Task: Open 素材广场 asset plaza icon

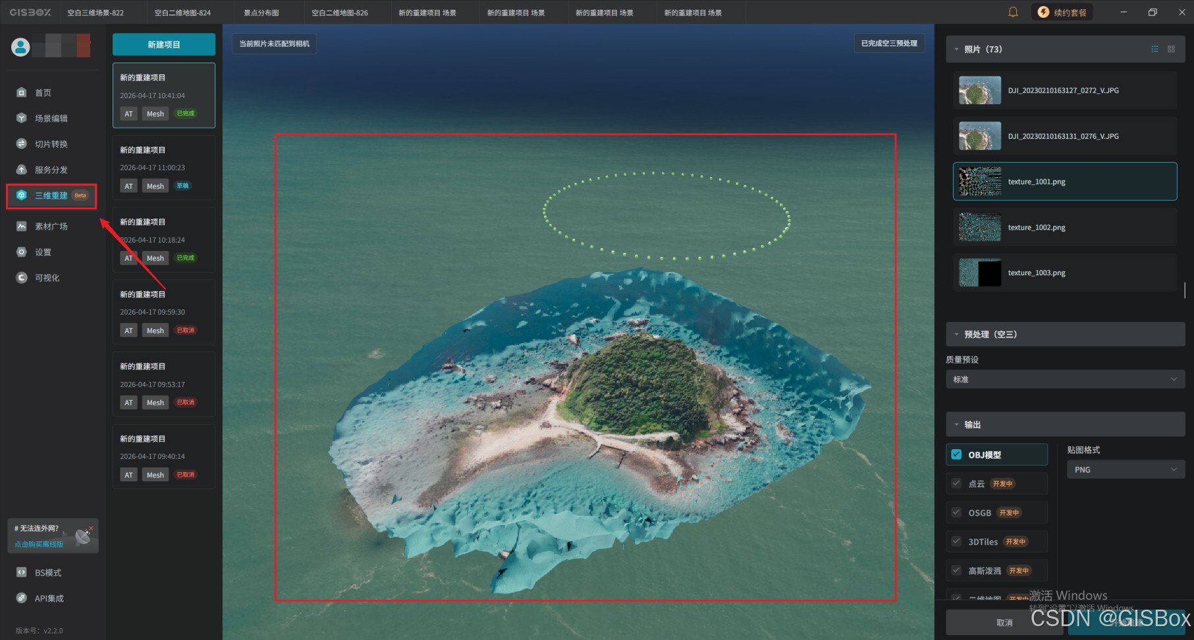Action: click(x=22, y=227)
